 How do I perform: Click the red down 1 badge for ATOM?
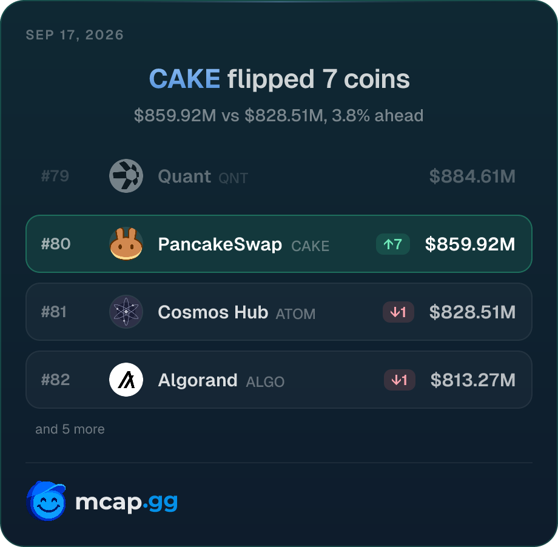point(398,312)
